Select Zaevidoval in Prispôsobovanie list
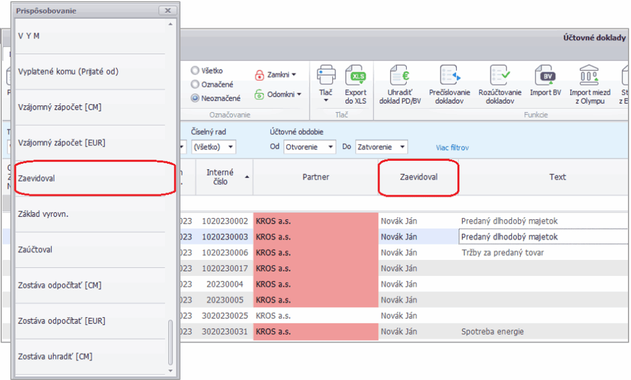This screenshot has height=380, width=631. (92, 178)
